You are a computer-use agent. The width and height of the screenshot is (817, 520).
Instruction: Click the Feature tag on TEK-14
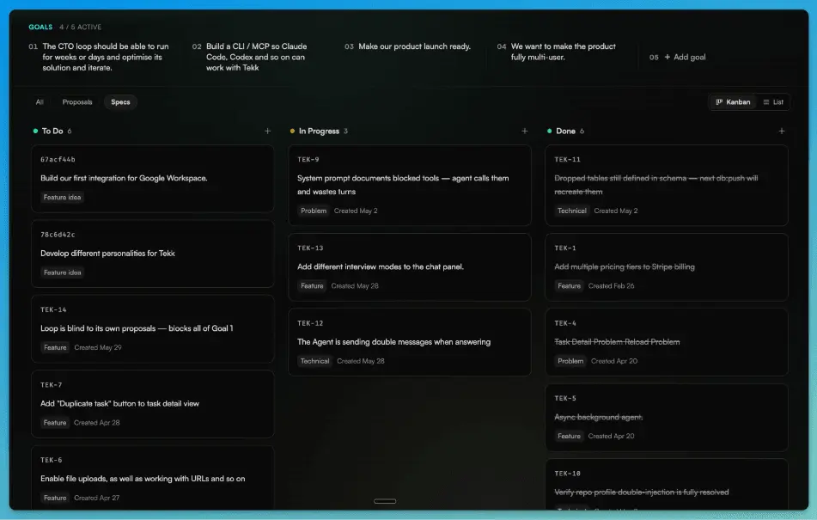click(55, 347)
